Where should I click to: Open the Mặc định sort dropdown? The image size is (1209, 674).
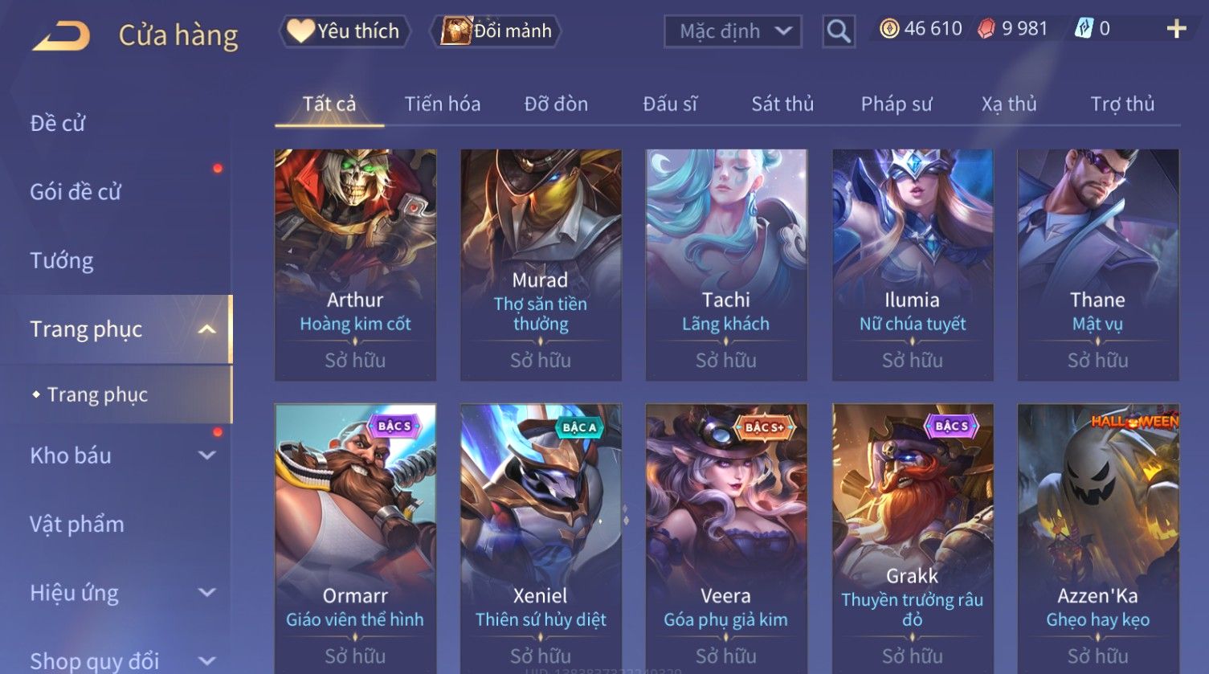733,31
